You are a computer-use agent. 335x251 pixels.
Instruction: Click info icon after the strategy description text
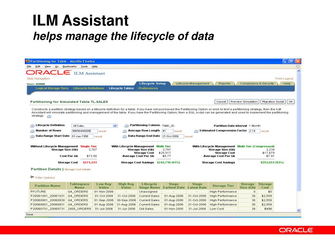[49, 116]
